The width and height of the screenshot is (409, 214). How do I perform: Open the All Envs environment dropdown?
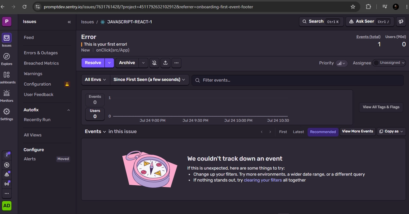pos(95,80)
